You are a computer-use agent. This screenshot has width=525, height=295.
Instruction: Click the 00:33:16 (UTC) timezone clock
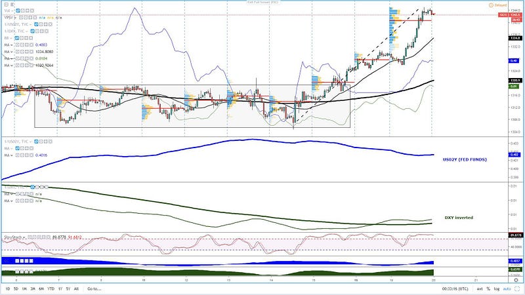(x=455, y=288)
